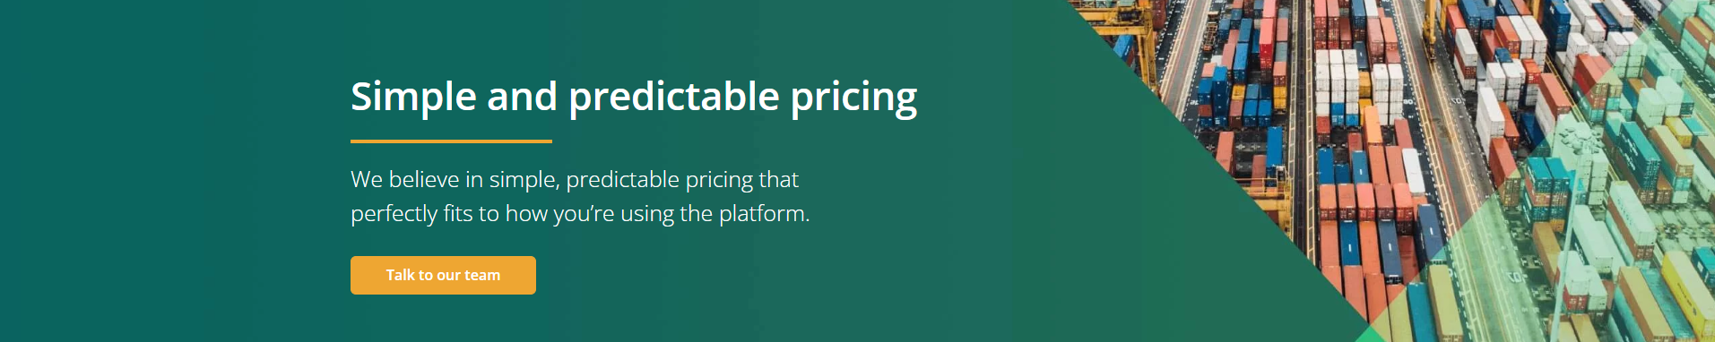This screenshot has height=342, width=1715.
Task: Click the small bright green triangle at bottom
Action: click(1369, 334)
